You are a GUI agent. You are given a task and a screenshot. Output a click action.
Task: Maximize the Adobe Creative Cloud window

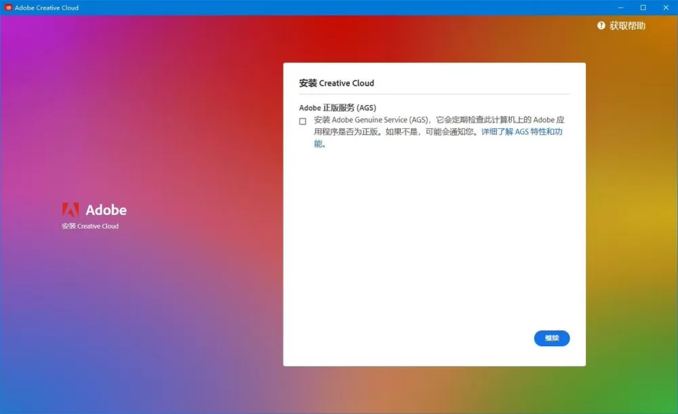click(643, 7)
